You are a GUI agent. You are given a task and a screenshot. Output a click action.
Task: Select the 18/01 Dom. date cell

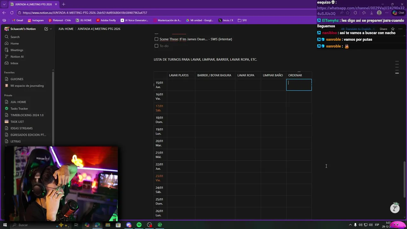point(161,120)
